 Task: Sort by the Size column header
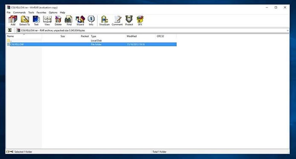click(x=54, y=36)
